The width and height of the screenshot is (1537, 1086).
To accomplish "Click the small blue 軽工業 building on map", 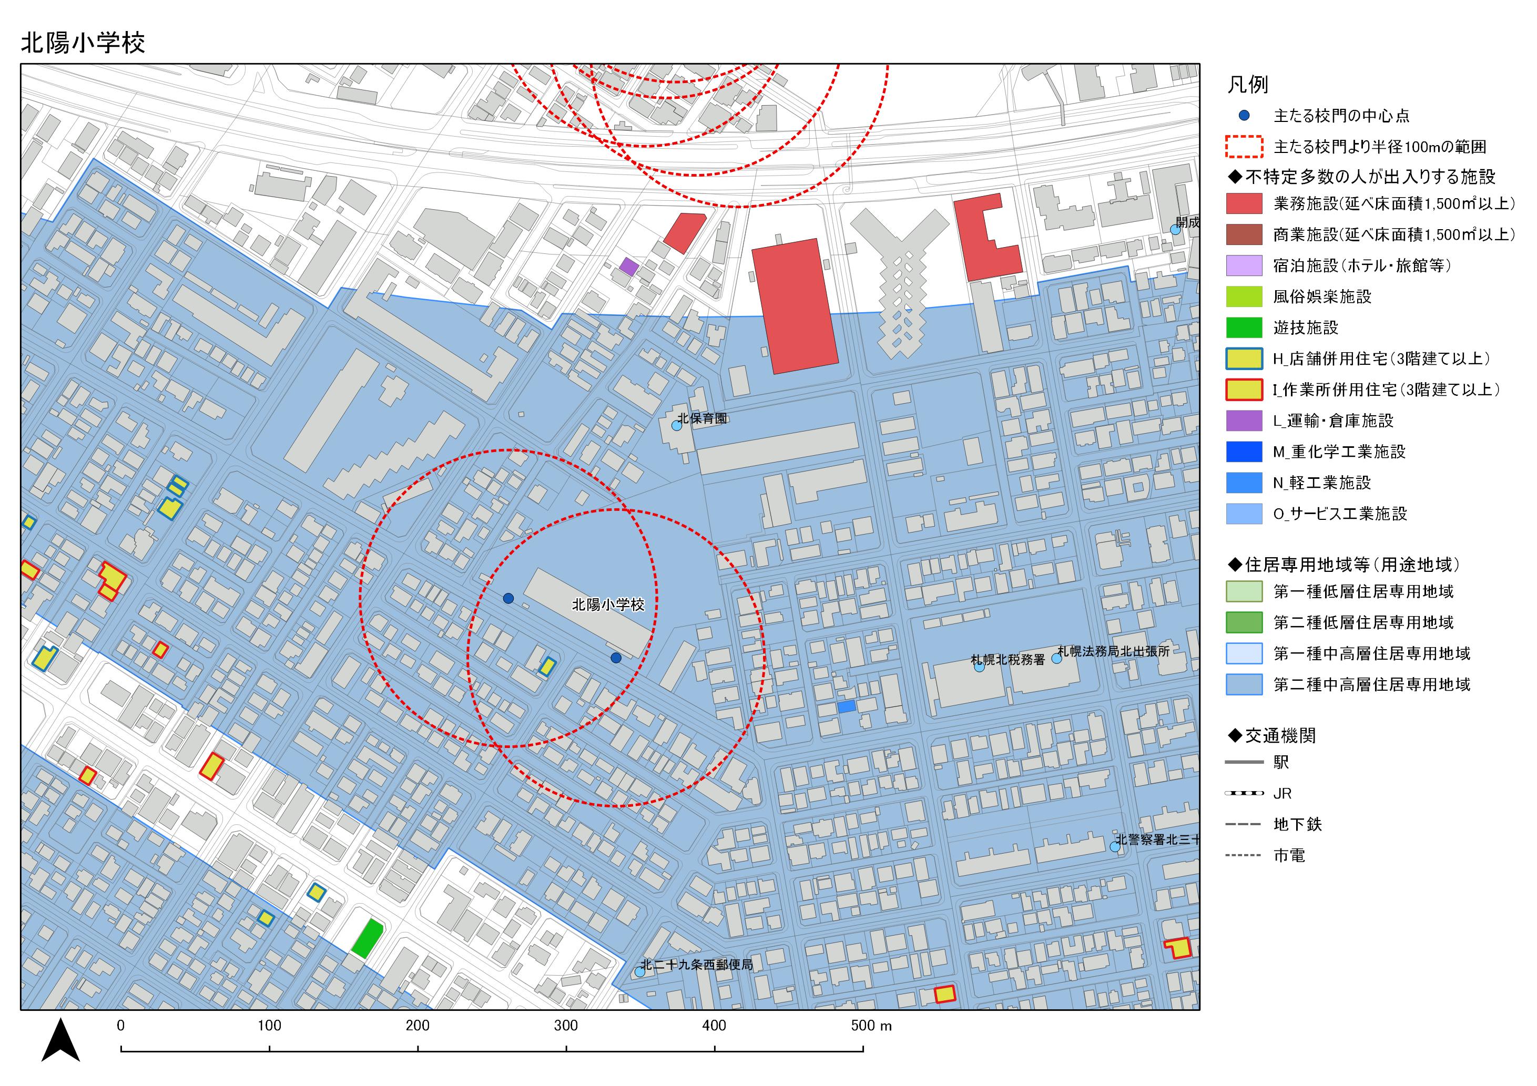I will pos(847,706).
